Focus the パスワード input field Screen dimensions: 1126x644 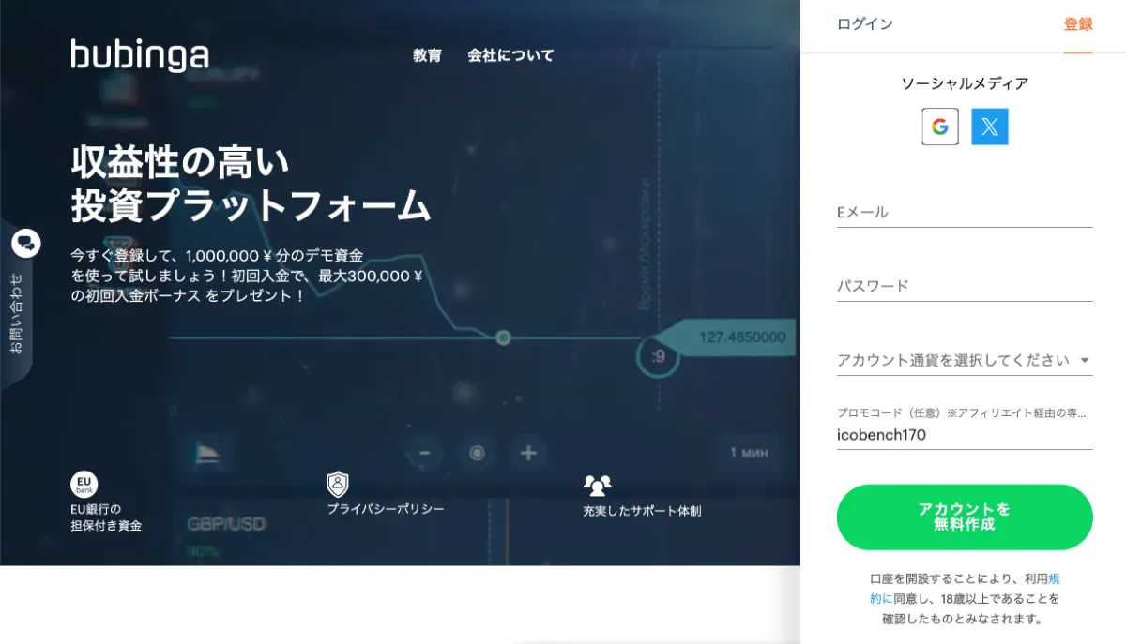click(965, 286)
